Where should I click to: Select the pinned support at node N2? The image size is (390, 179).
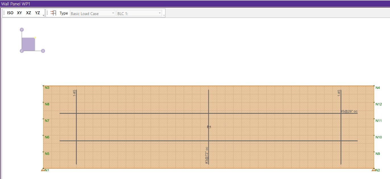click(x=374, y=170)
